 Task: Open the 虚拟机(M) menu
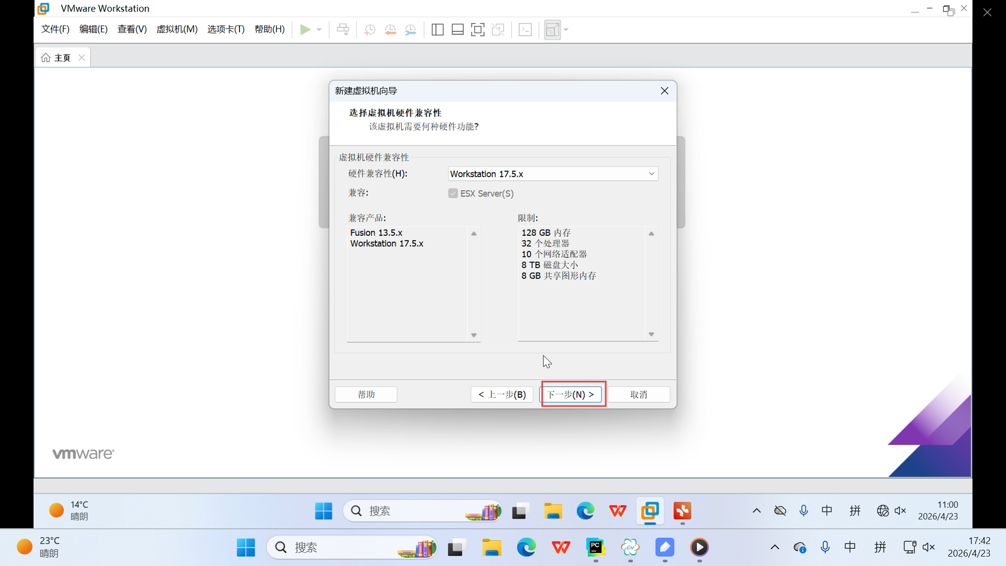pyautogui.click(x=177, y=29)
